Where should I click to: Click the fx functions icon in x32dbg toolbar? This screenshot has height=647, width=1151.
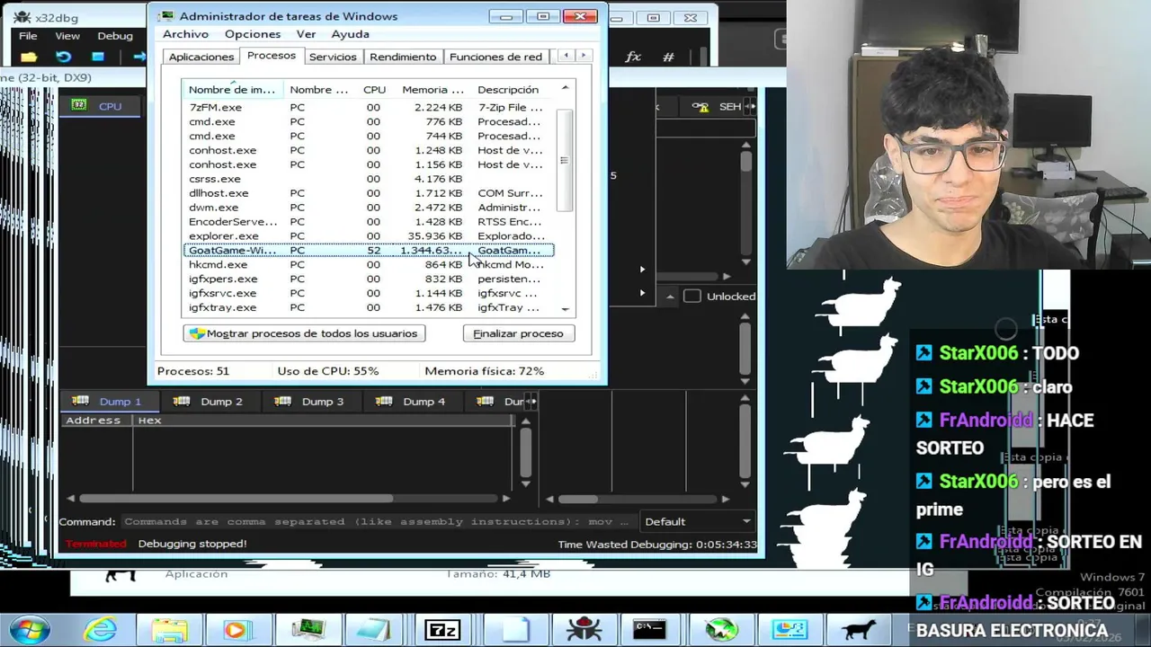pos(633,57)
